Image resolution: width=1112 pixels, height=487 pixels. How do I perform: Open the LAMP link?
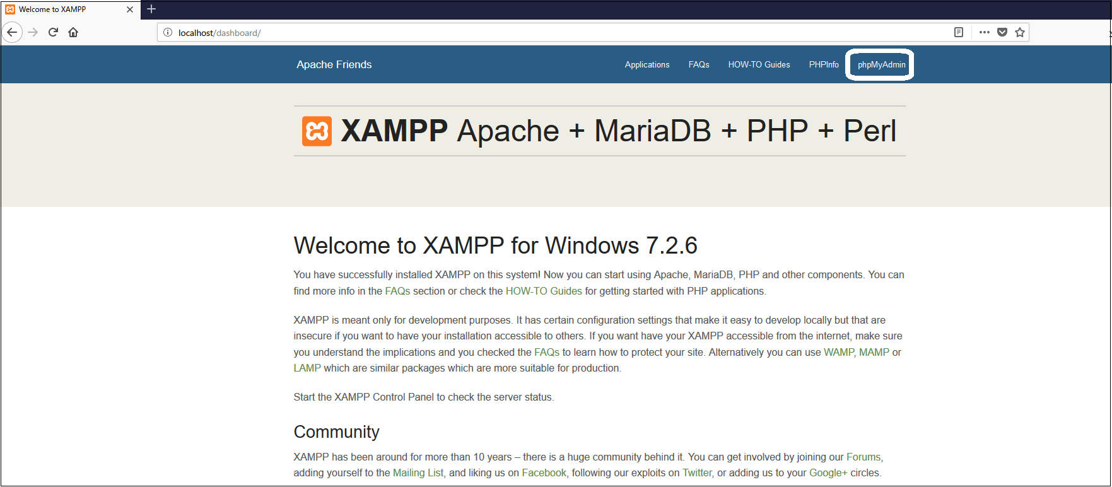[307, 368]
